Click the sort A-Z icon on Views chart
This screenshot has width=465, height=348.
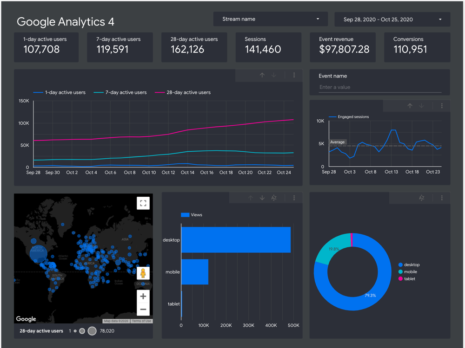click(x=274, y=198)
